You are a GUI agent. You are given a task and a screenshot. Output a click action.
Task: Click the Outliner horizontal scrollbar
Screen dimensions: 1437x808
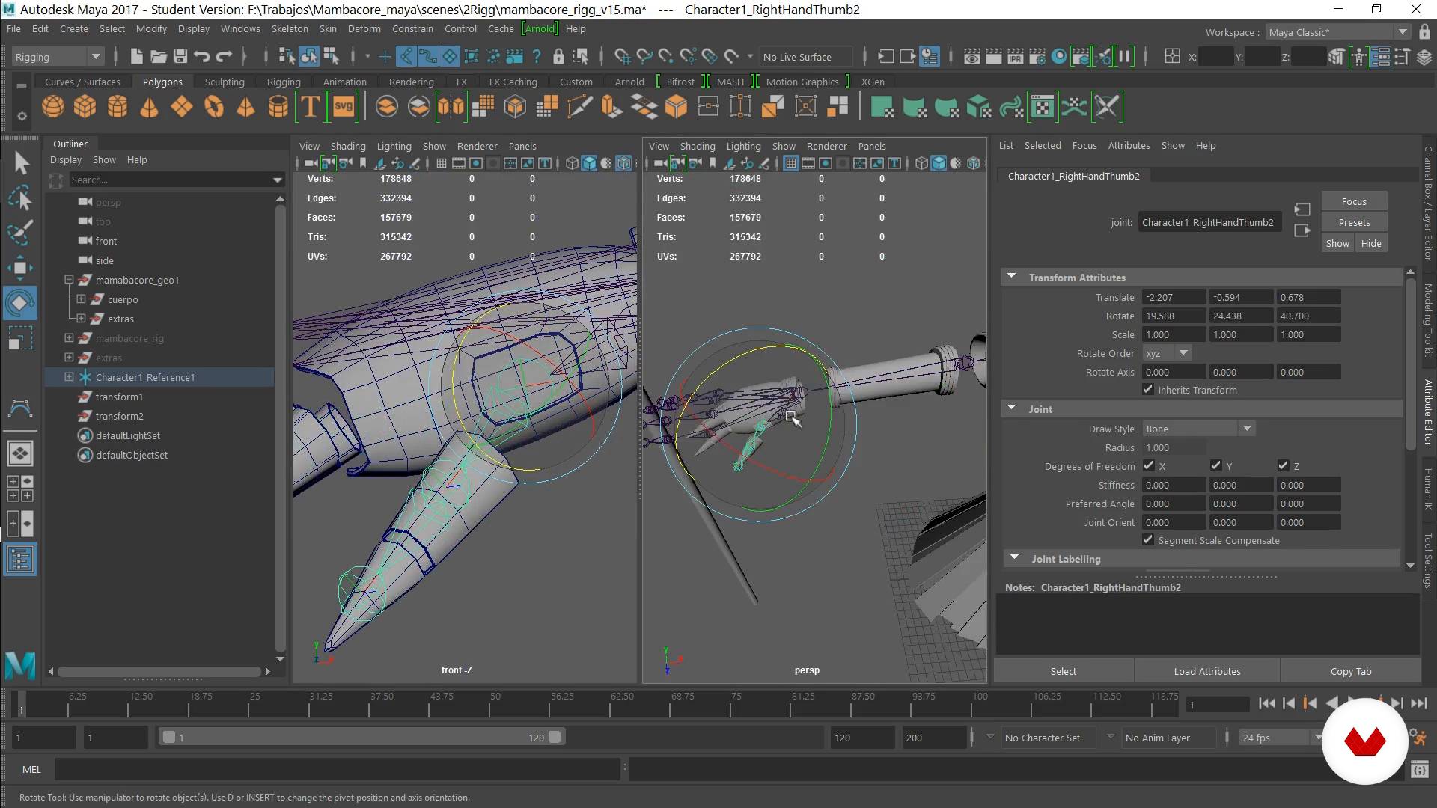point(159,672)
